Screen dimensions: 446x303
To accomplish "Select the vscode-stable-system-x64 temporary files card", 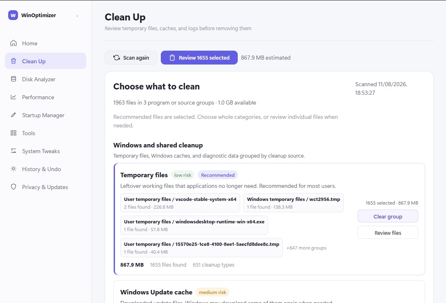I will tap(180, 203).
